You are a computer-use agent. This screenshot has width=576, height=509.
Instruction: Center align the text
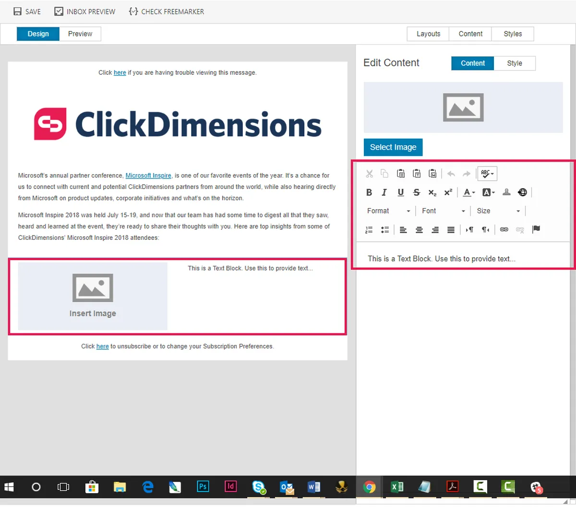[x=419, y=230]
